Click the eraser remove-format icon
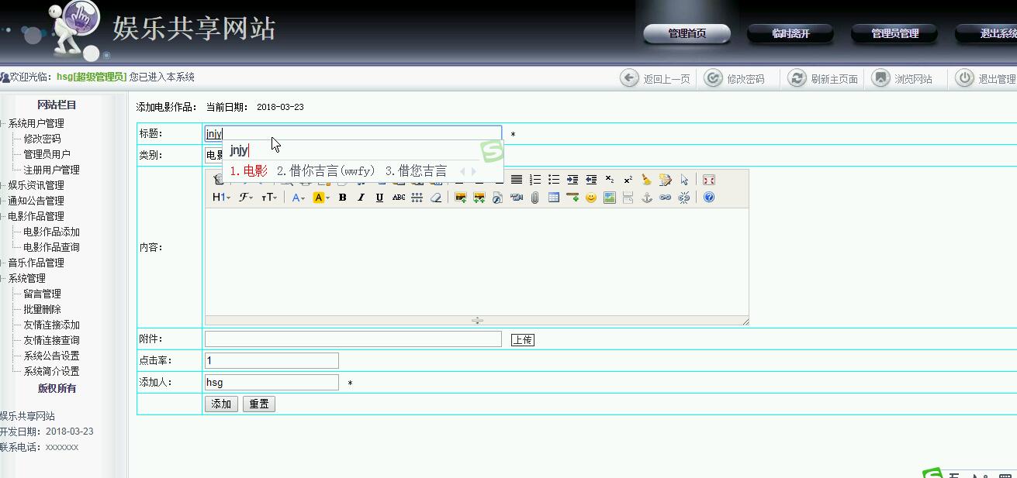 tap(436, 198)
